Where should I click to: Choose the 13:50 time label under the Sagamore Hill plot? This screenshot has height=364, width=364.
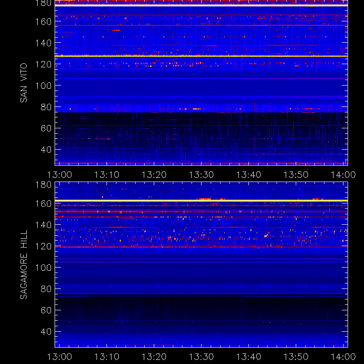296,357
